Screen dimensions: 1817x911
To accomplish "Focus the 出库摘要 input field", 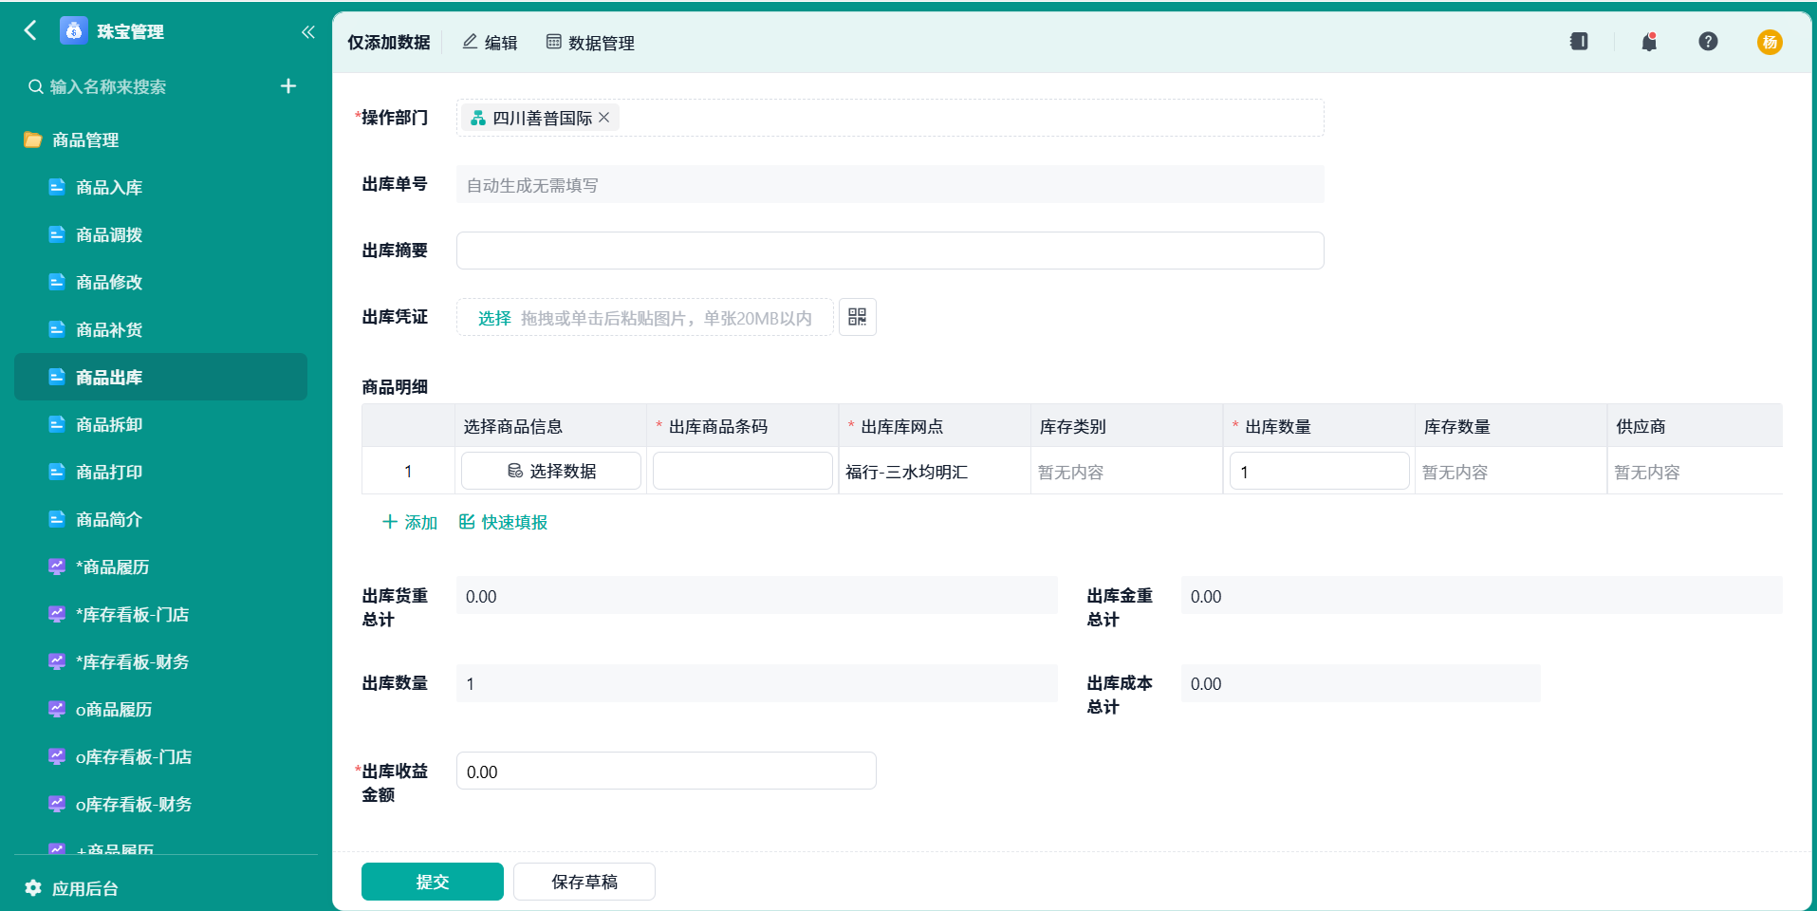I will (x=890, y=251).
